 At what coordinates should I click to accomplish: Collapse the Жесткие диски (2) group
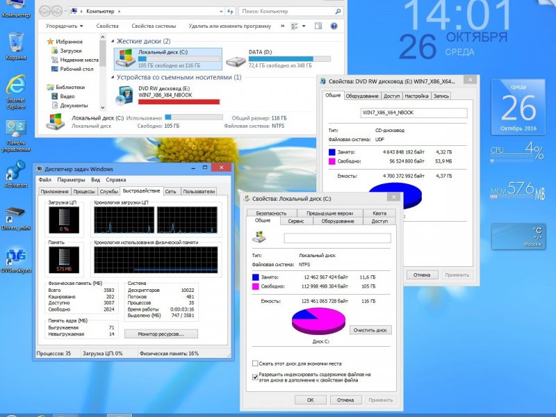click(113, 41)
